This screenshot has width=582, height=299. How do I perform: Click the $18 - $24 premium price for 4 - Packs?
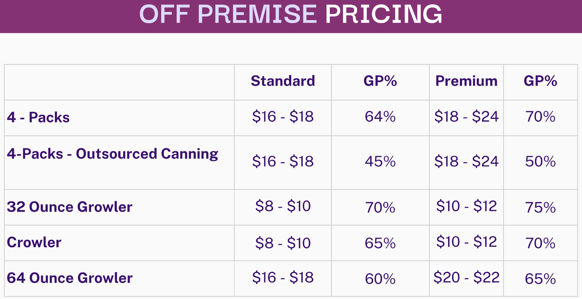pyautogui.click(x=466, y=117)
